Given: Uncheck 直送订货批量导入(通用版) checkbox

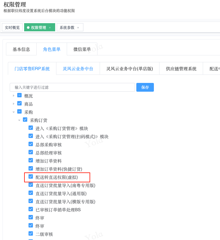Looking at the screenshot, I should 31,193.
